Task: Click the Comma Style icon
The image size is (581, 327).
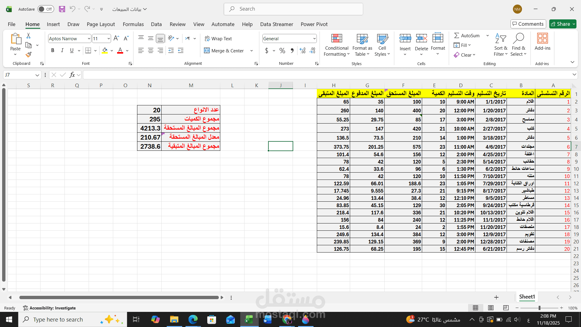Action: click(x=292, y=51)
